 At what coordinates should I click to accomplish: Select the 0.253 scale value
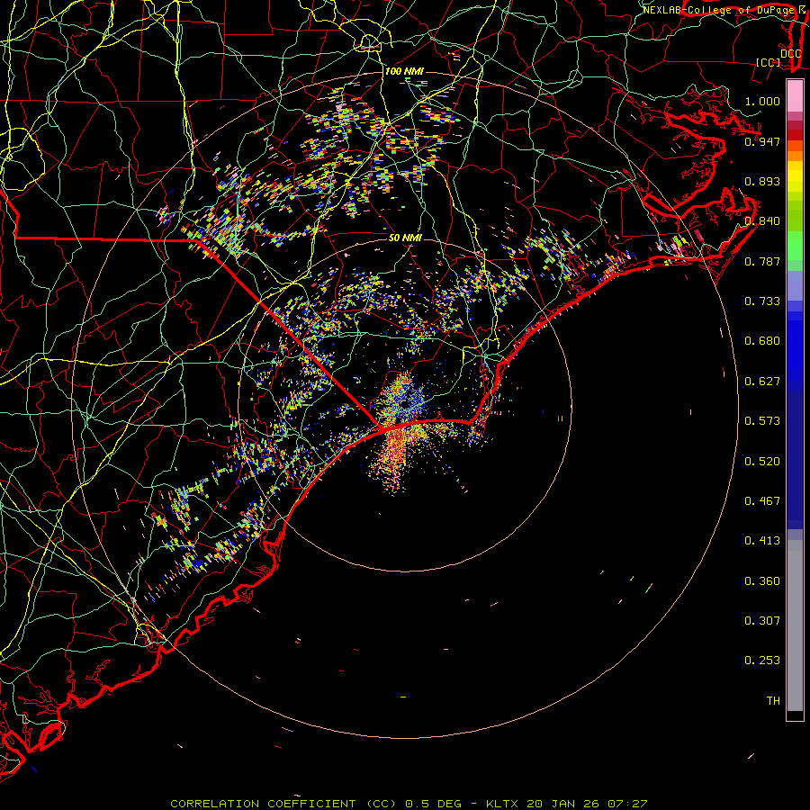[x=762, y=661]
